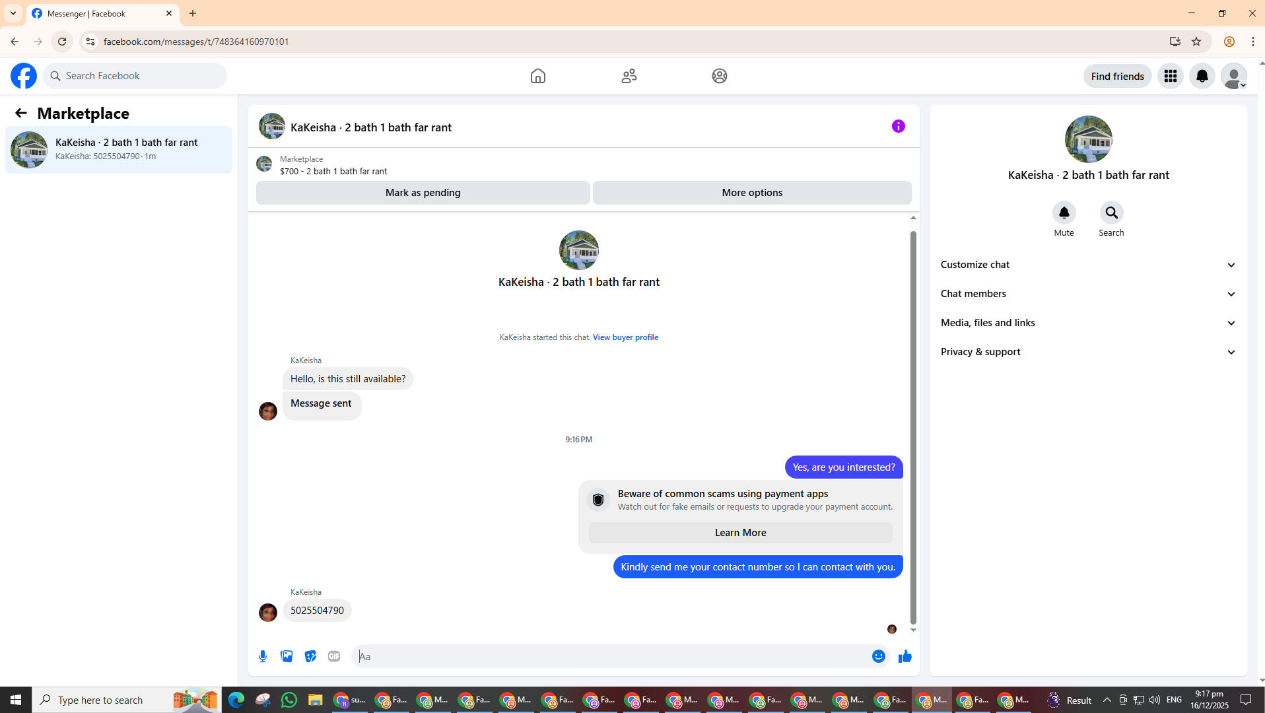The height and width of the screenshot is (713, 1265).
Task: Go back from Marketplace using the arrow
Action: (21, 113)
